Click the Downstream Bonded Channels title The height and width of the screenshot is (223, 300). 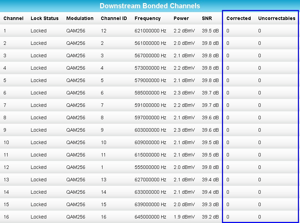150,6
